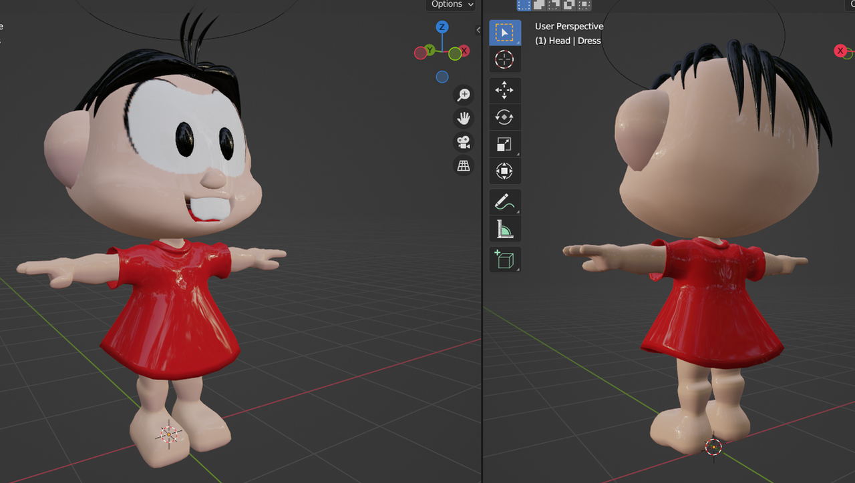The image size is (855, 483).
Task: Set selection mode to invert
Action: tap(569, 5)
